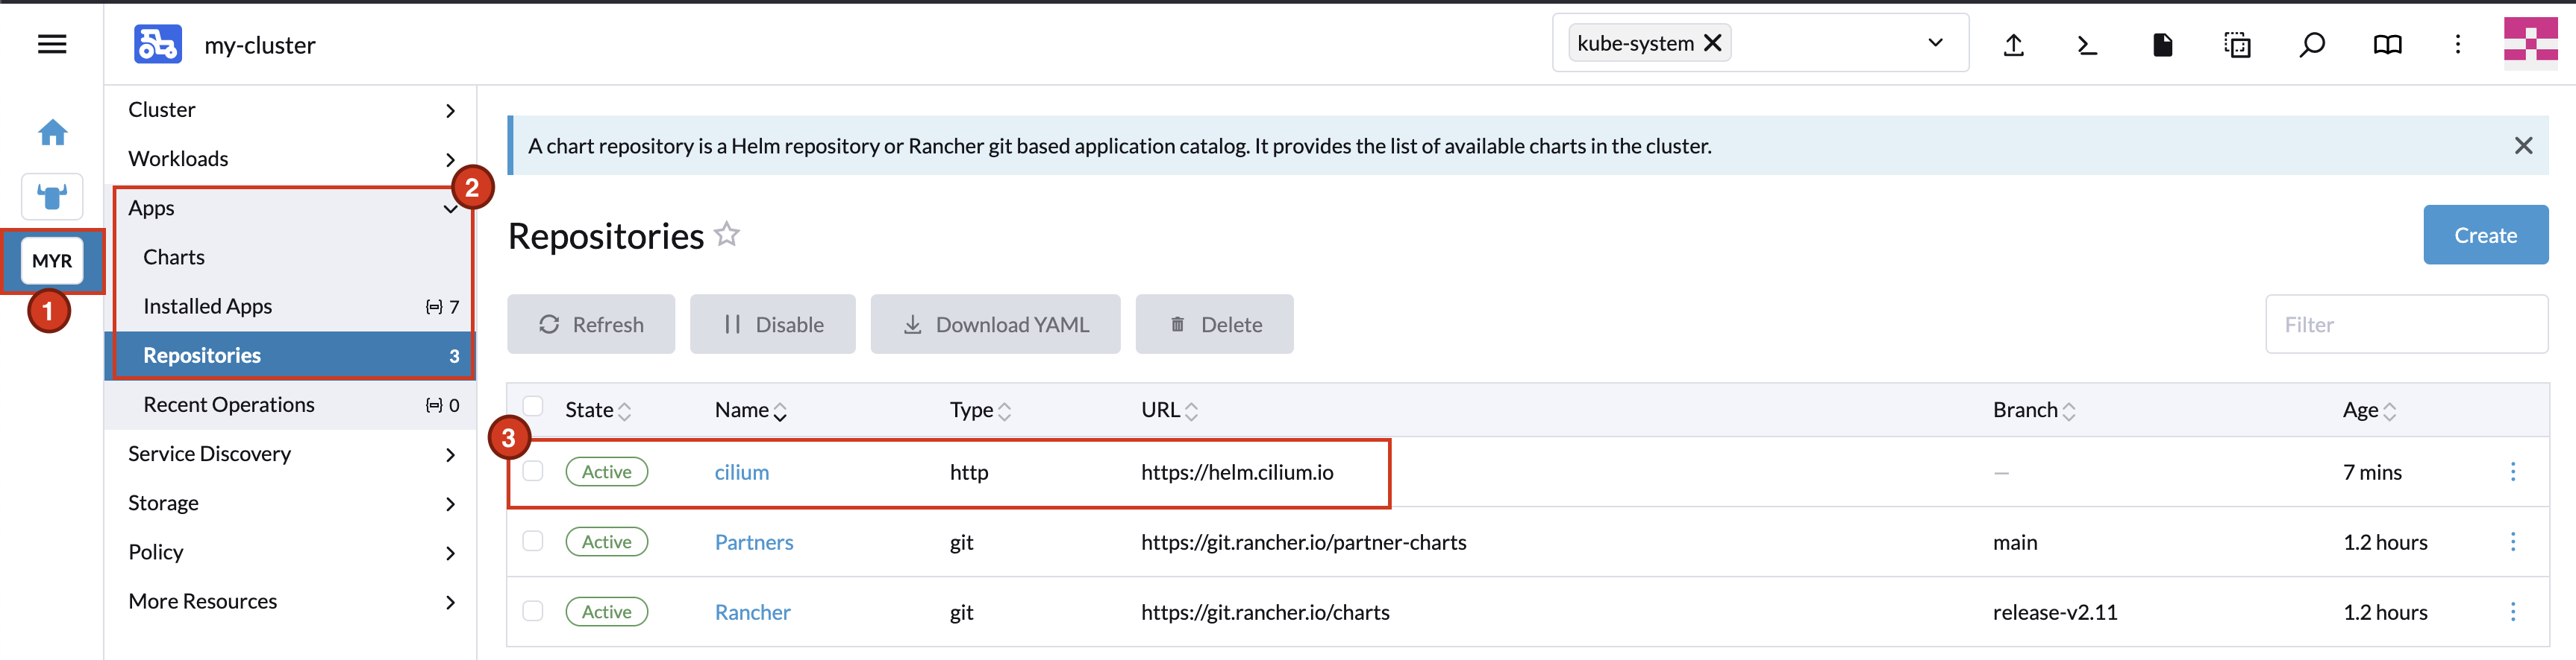The image size is (2576, 660).
Task: Sort the table by Type column
Action: pos(980,410)
